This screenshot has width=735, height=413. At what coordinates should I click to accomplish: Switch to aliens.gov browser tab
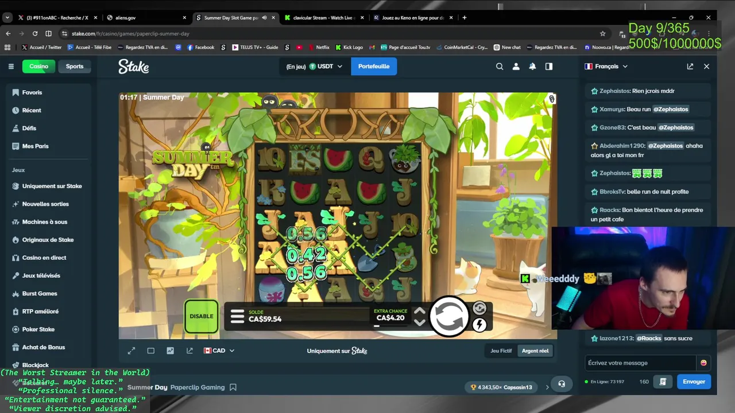click(x=147, y=18)
